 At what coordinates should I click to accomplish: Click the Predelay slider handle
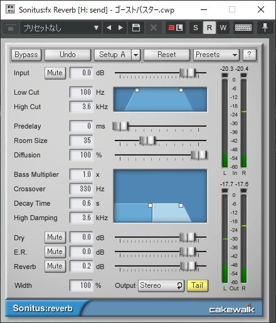(x=120, y=126)
